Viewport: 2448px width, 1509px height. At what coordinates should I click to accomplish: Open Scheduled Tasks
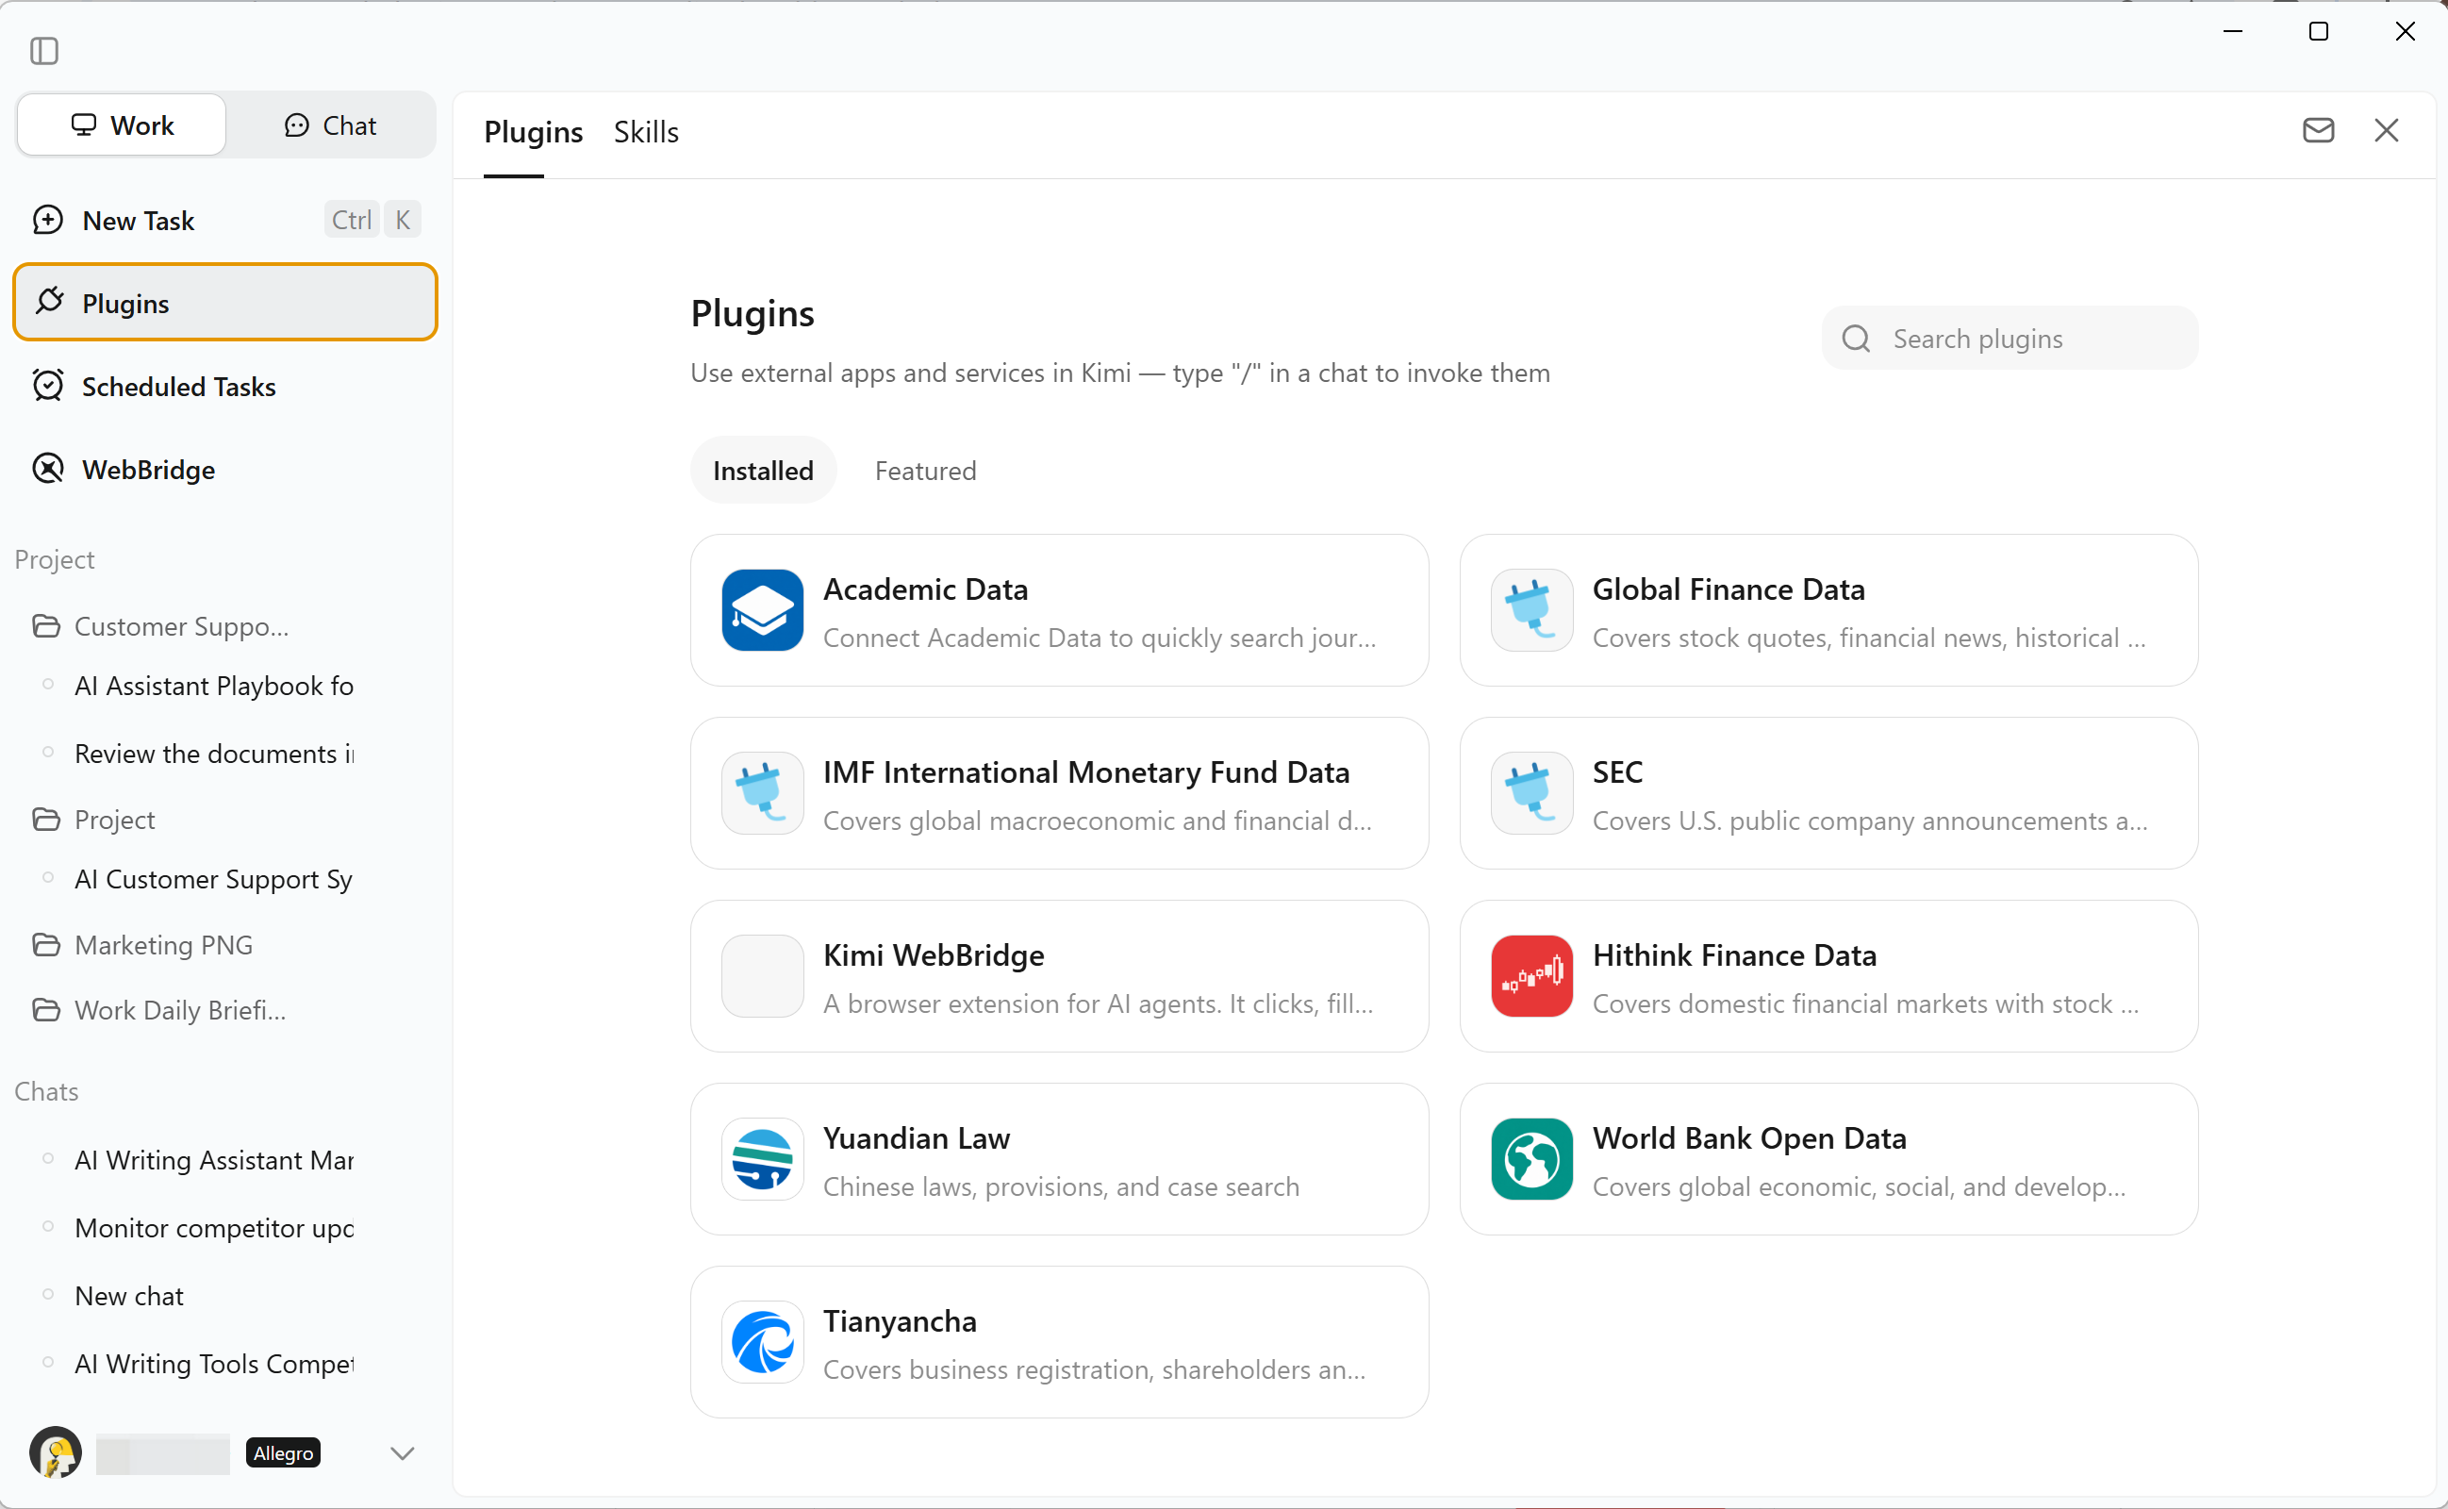point(225,385)
